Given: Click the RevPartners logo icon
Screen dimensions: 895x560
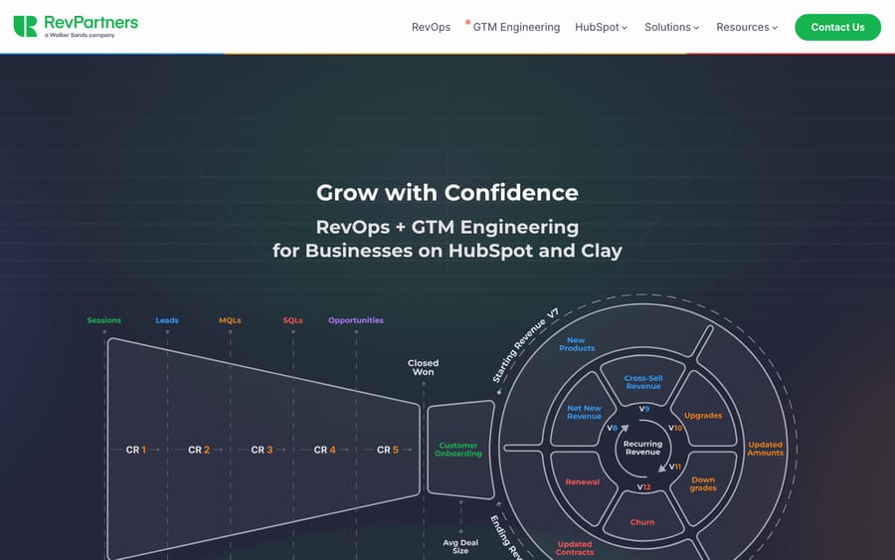Looking at the screenshot, I should click(x=25, y=26).
